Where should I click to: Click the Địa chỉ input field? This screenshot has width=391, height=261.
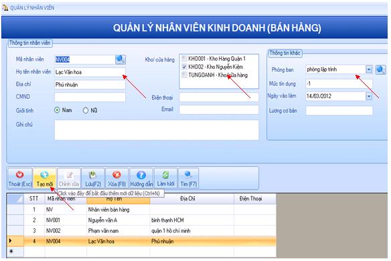coord(90,85)
